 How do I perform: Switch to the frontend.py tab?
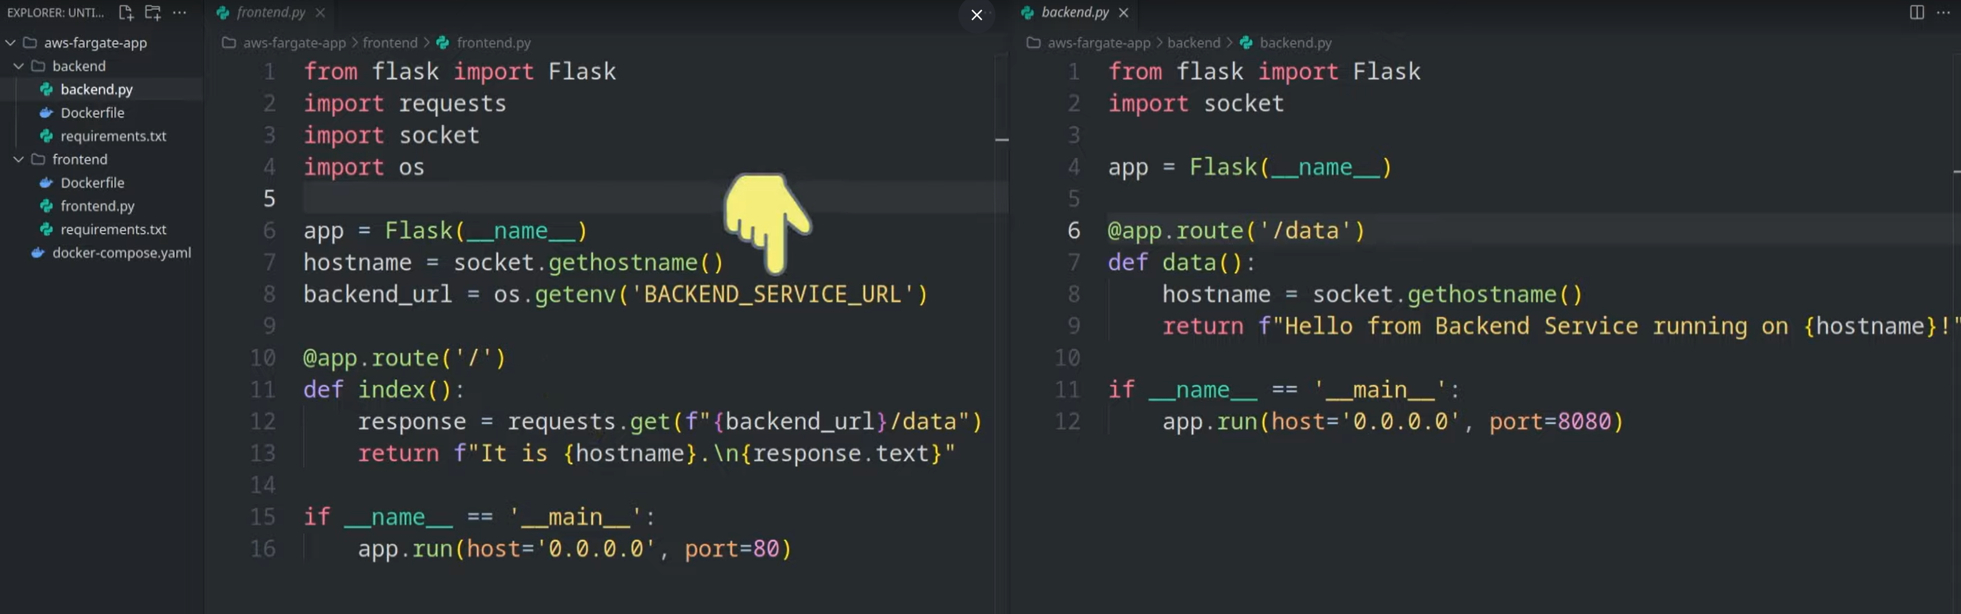tap(270, 12)
